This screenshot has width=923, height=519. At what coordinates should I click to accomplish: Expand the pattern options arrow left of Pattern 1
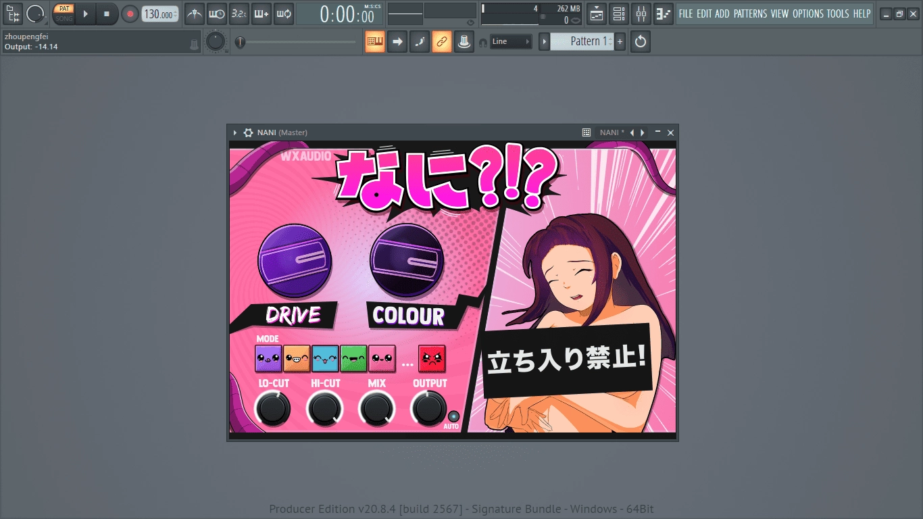(544, 42)
